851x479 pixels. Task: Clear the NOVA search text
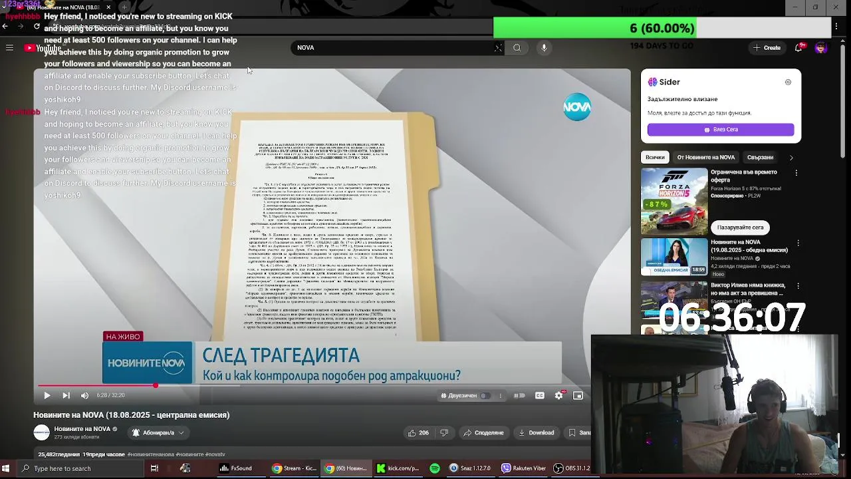[x=498, y=48]
